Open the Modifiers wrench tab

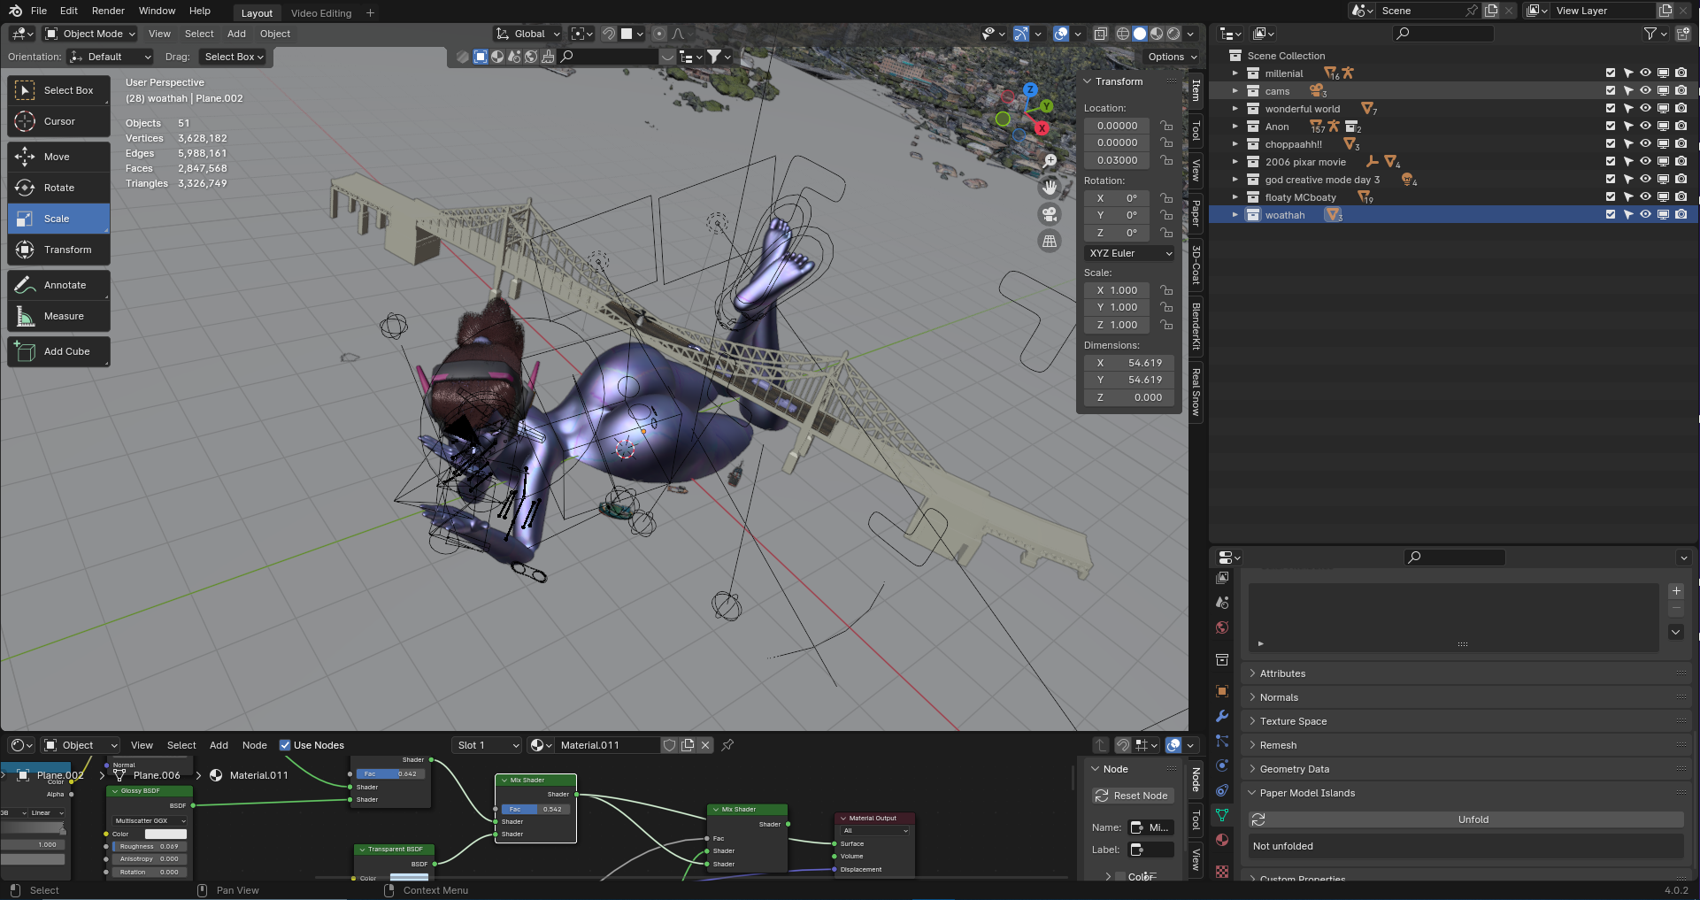point(1222,716)
